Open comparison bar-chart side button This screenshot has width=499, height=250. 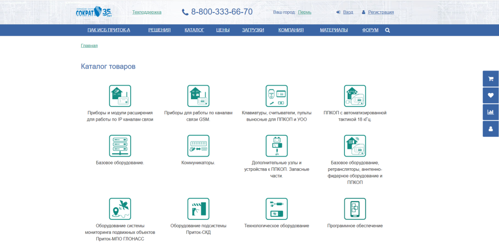tap(491, 112)
